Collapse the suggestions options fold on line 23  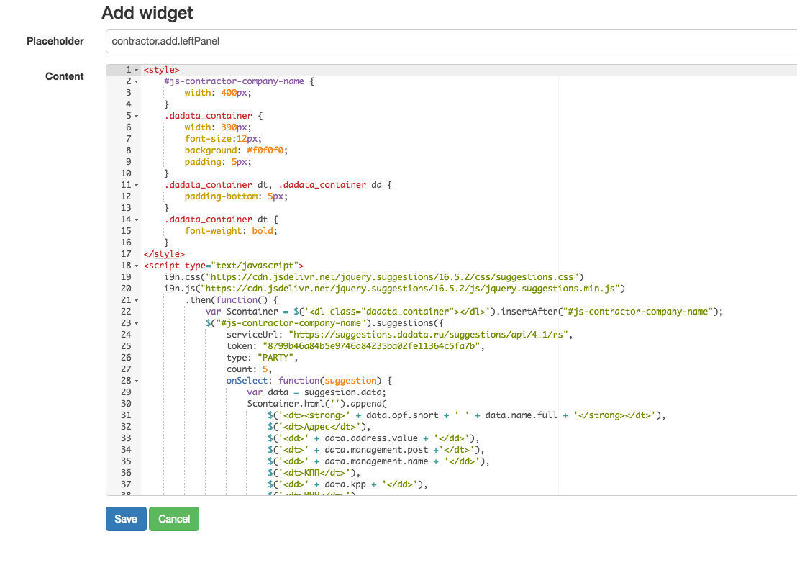(135, 322)
